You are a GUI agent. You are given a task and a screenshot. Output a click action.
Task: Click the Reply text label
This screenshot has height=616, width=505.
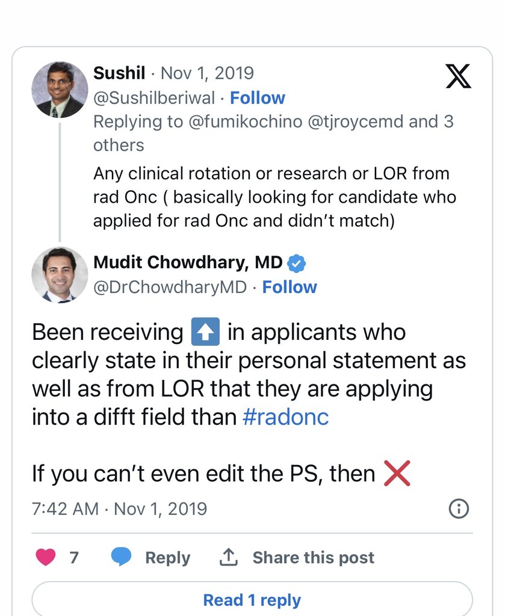(x=167, y=558)
